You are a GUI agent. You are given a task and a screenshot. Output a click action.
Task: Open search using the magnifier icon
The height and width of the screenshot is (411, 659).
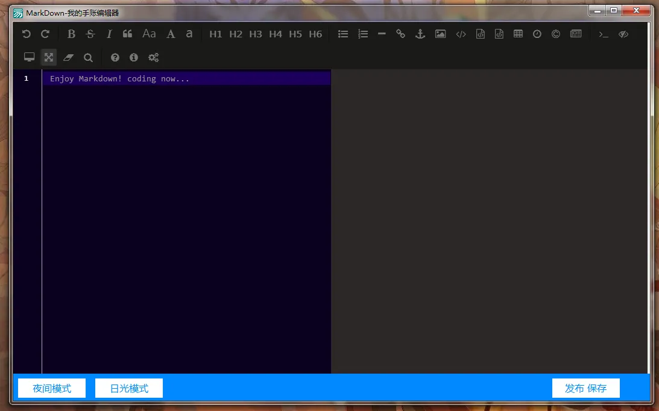point(88,58)
